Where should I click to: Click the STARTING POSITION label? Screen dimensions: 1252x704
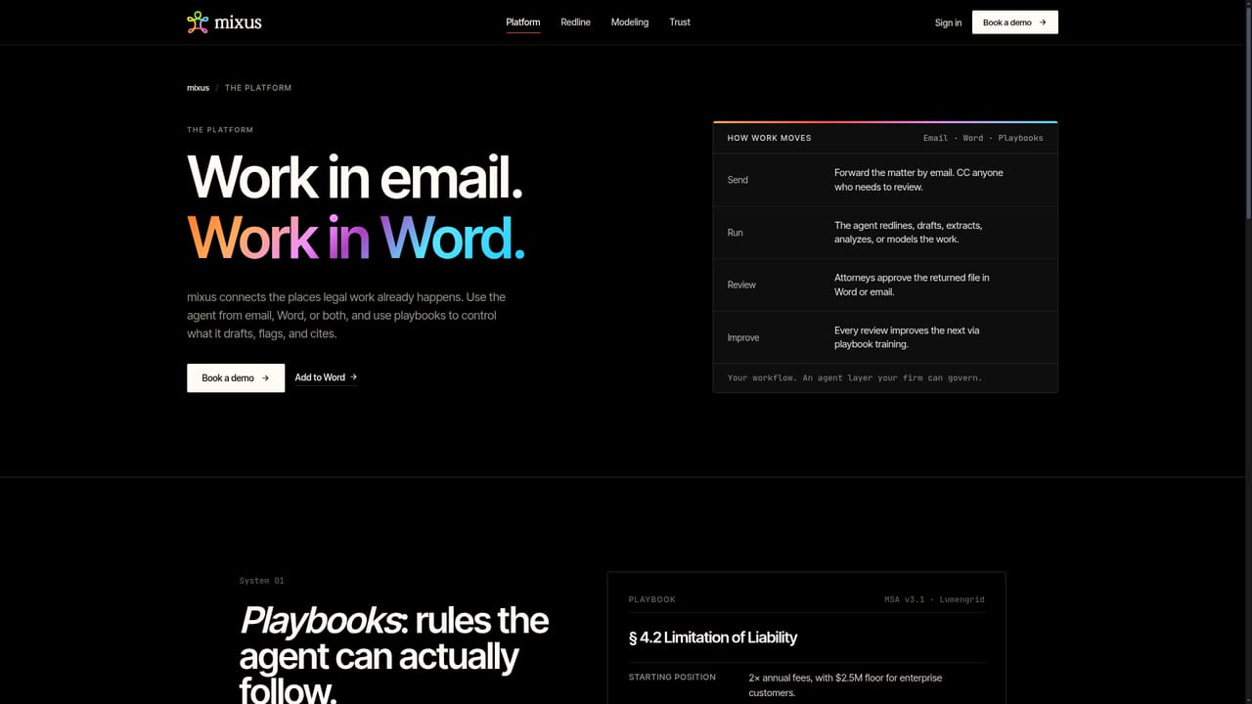coord(672,678)
